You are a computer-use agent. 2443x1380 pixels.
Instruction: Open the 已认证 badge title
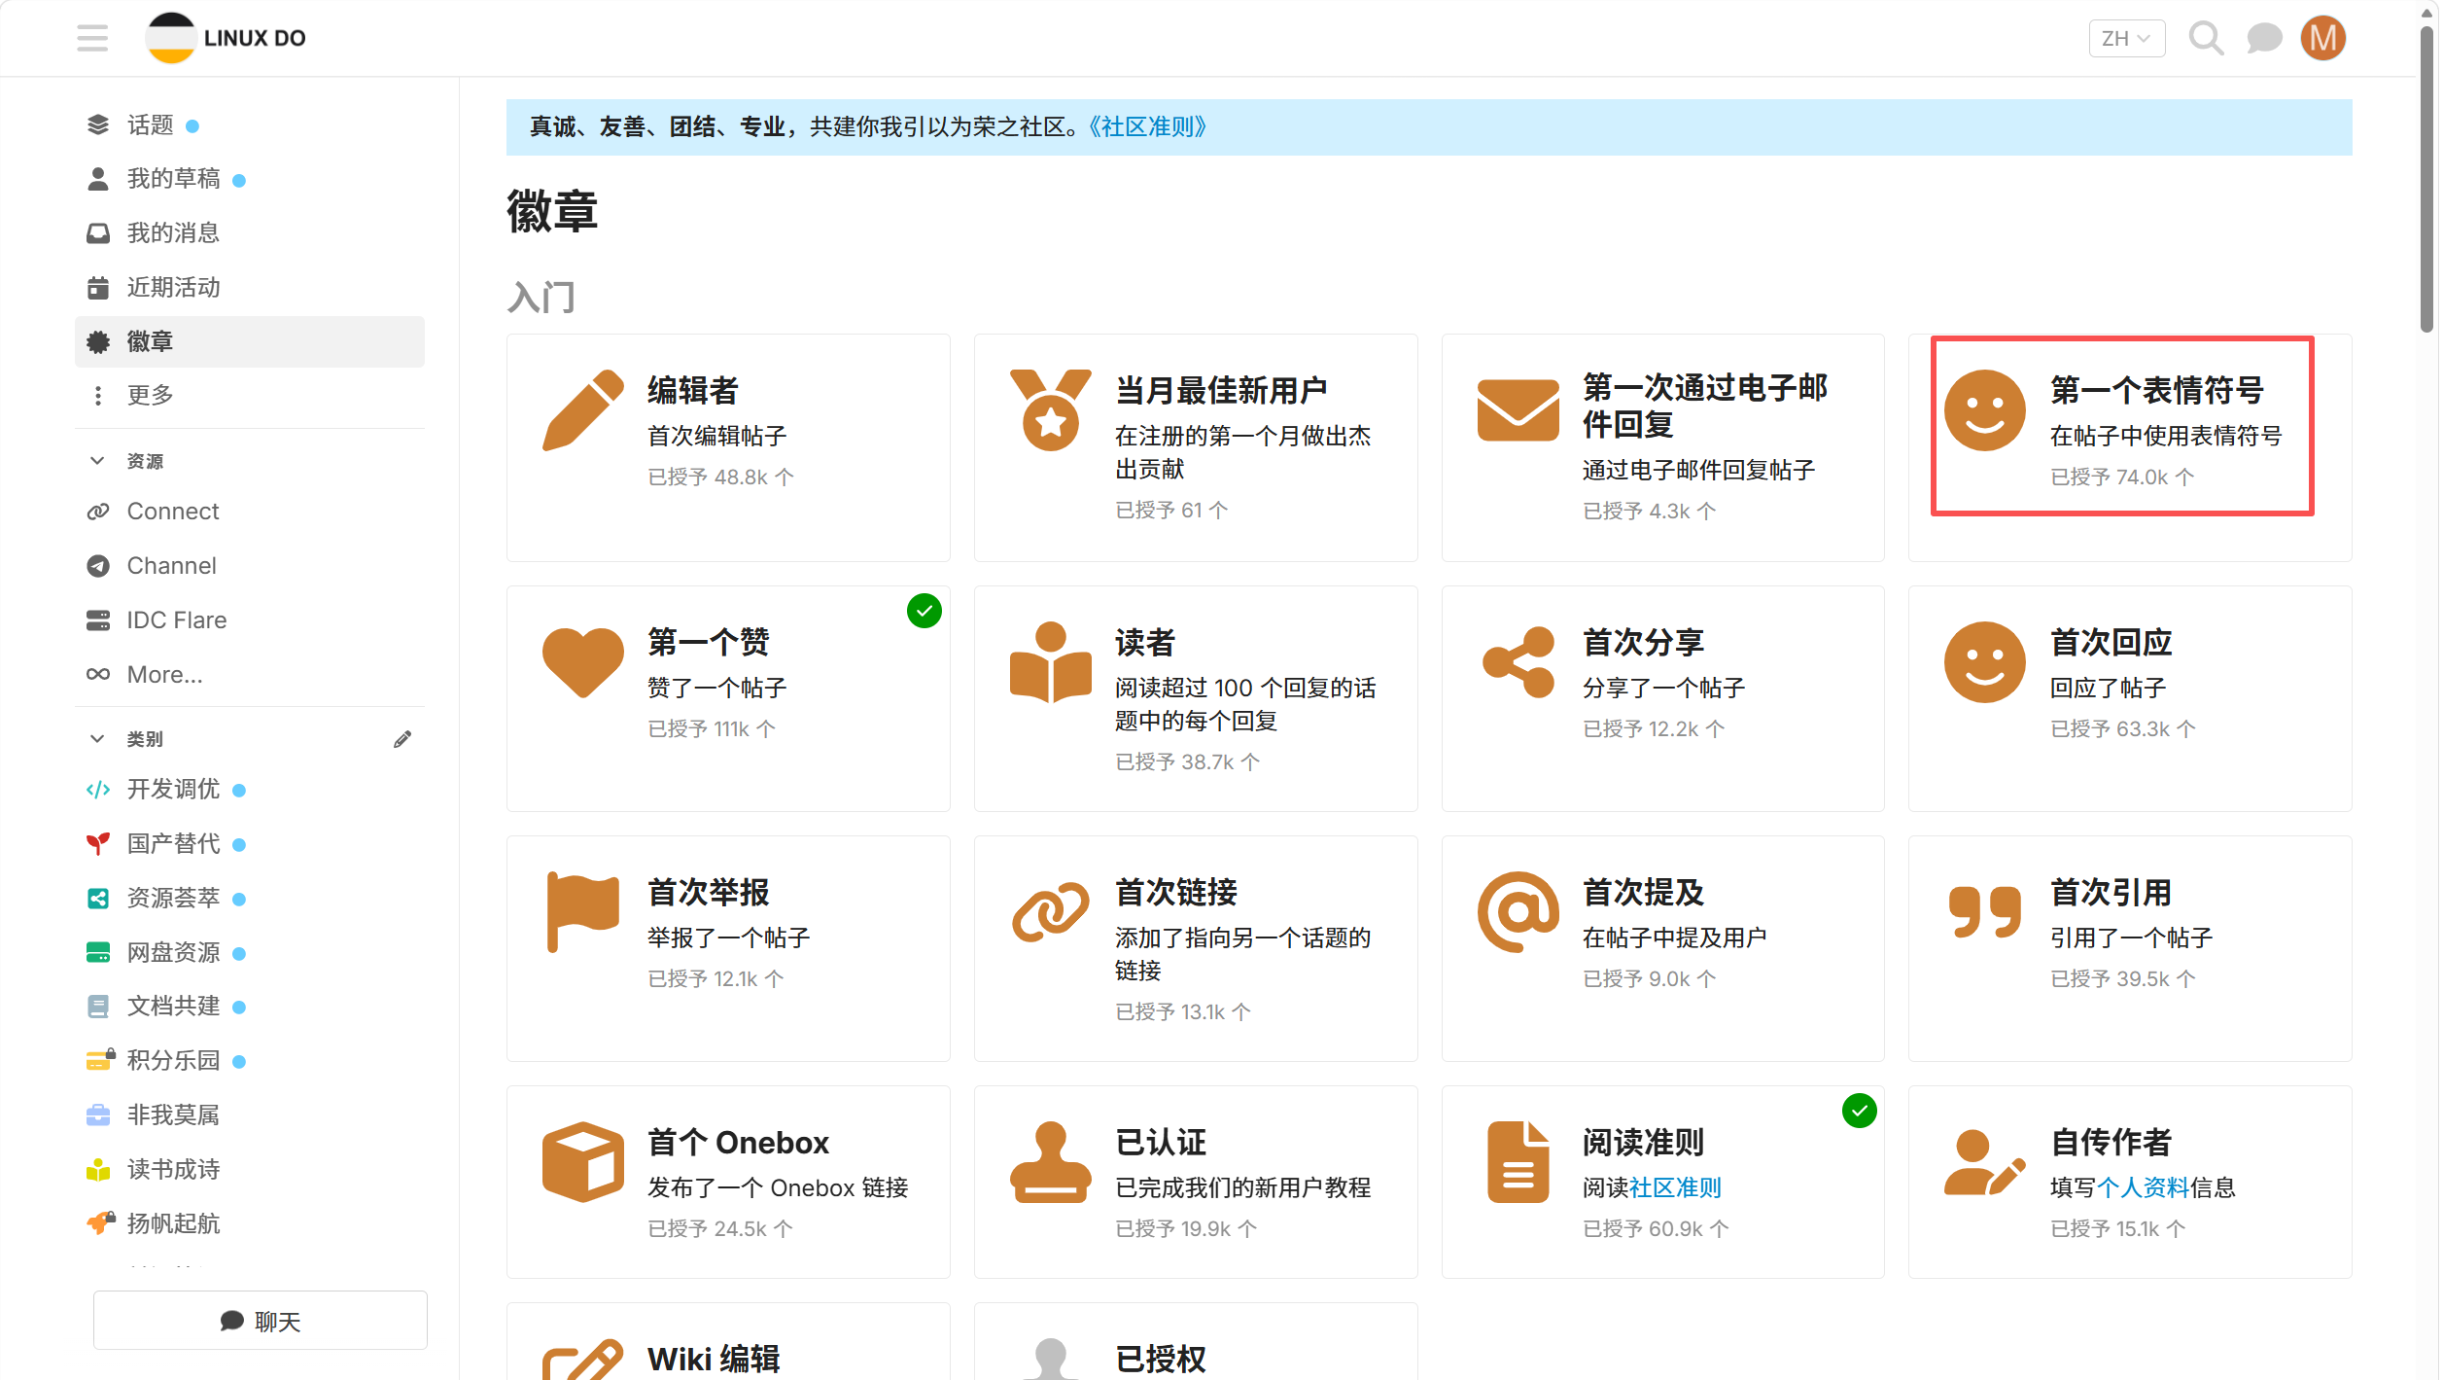1161,1142
